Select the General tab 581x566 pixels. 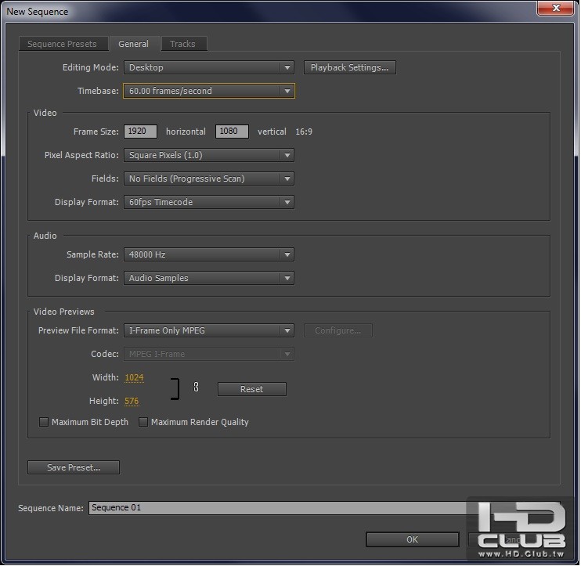pyautogui.click(x=134, y=44)
